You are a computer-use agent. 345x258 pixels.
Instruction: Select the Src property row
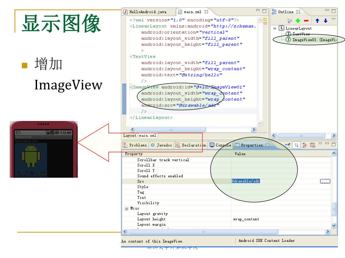click(227, 181)
